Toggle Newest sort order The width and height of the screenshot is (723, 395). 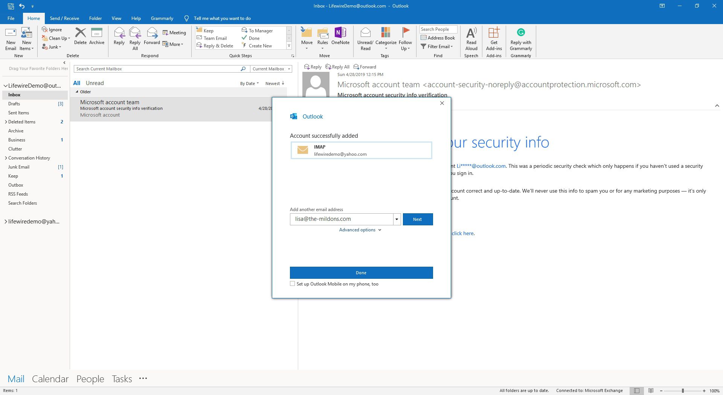point(275,84)
